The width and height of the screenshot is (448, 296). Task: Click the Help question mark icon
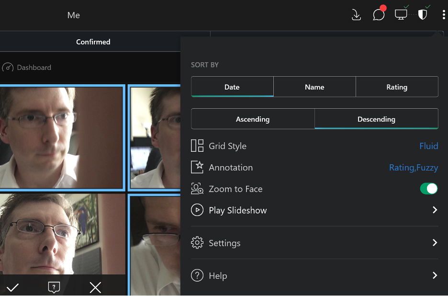pyautogui.click(x=197, y=275)
